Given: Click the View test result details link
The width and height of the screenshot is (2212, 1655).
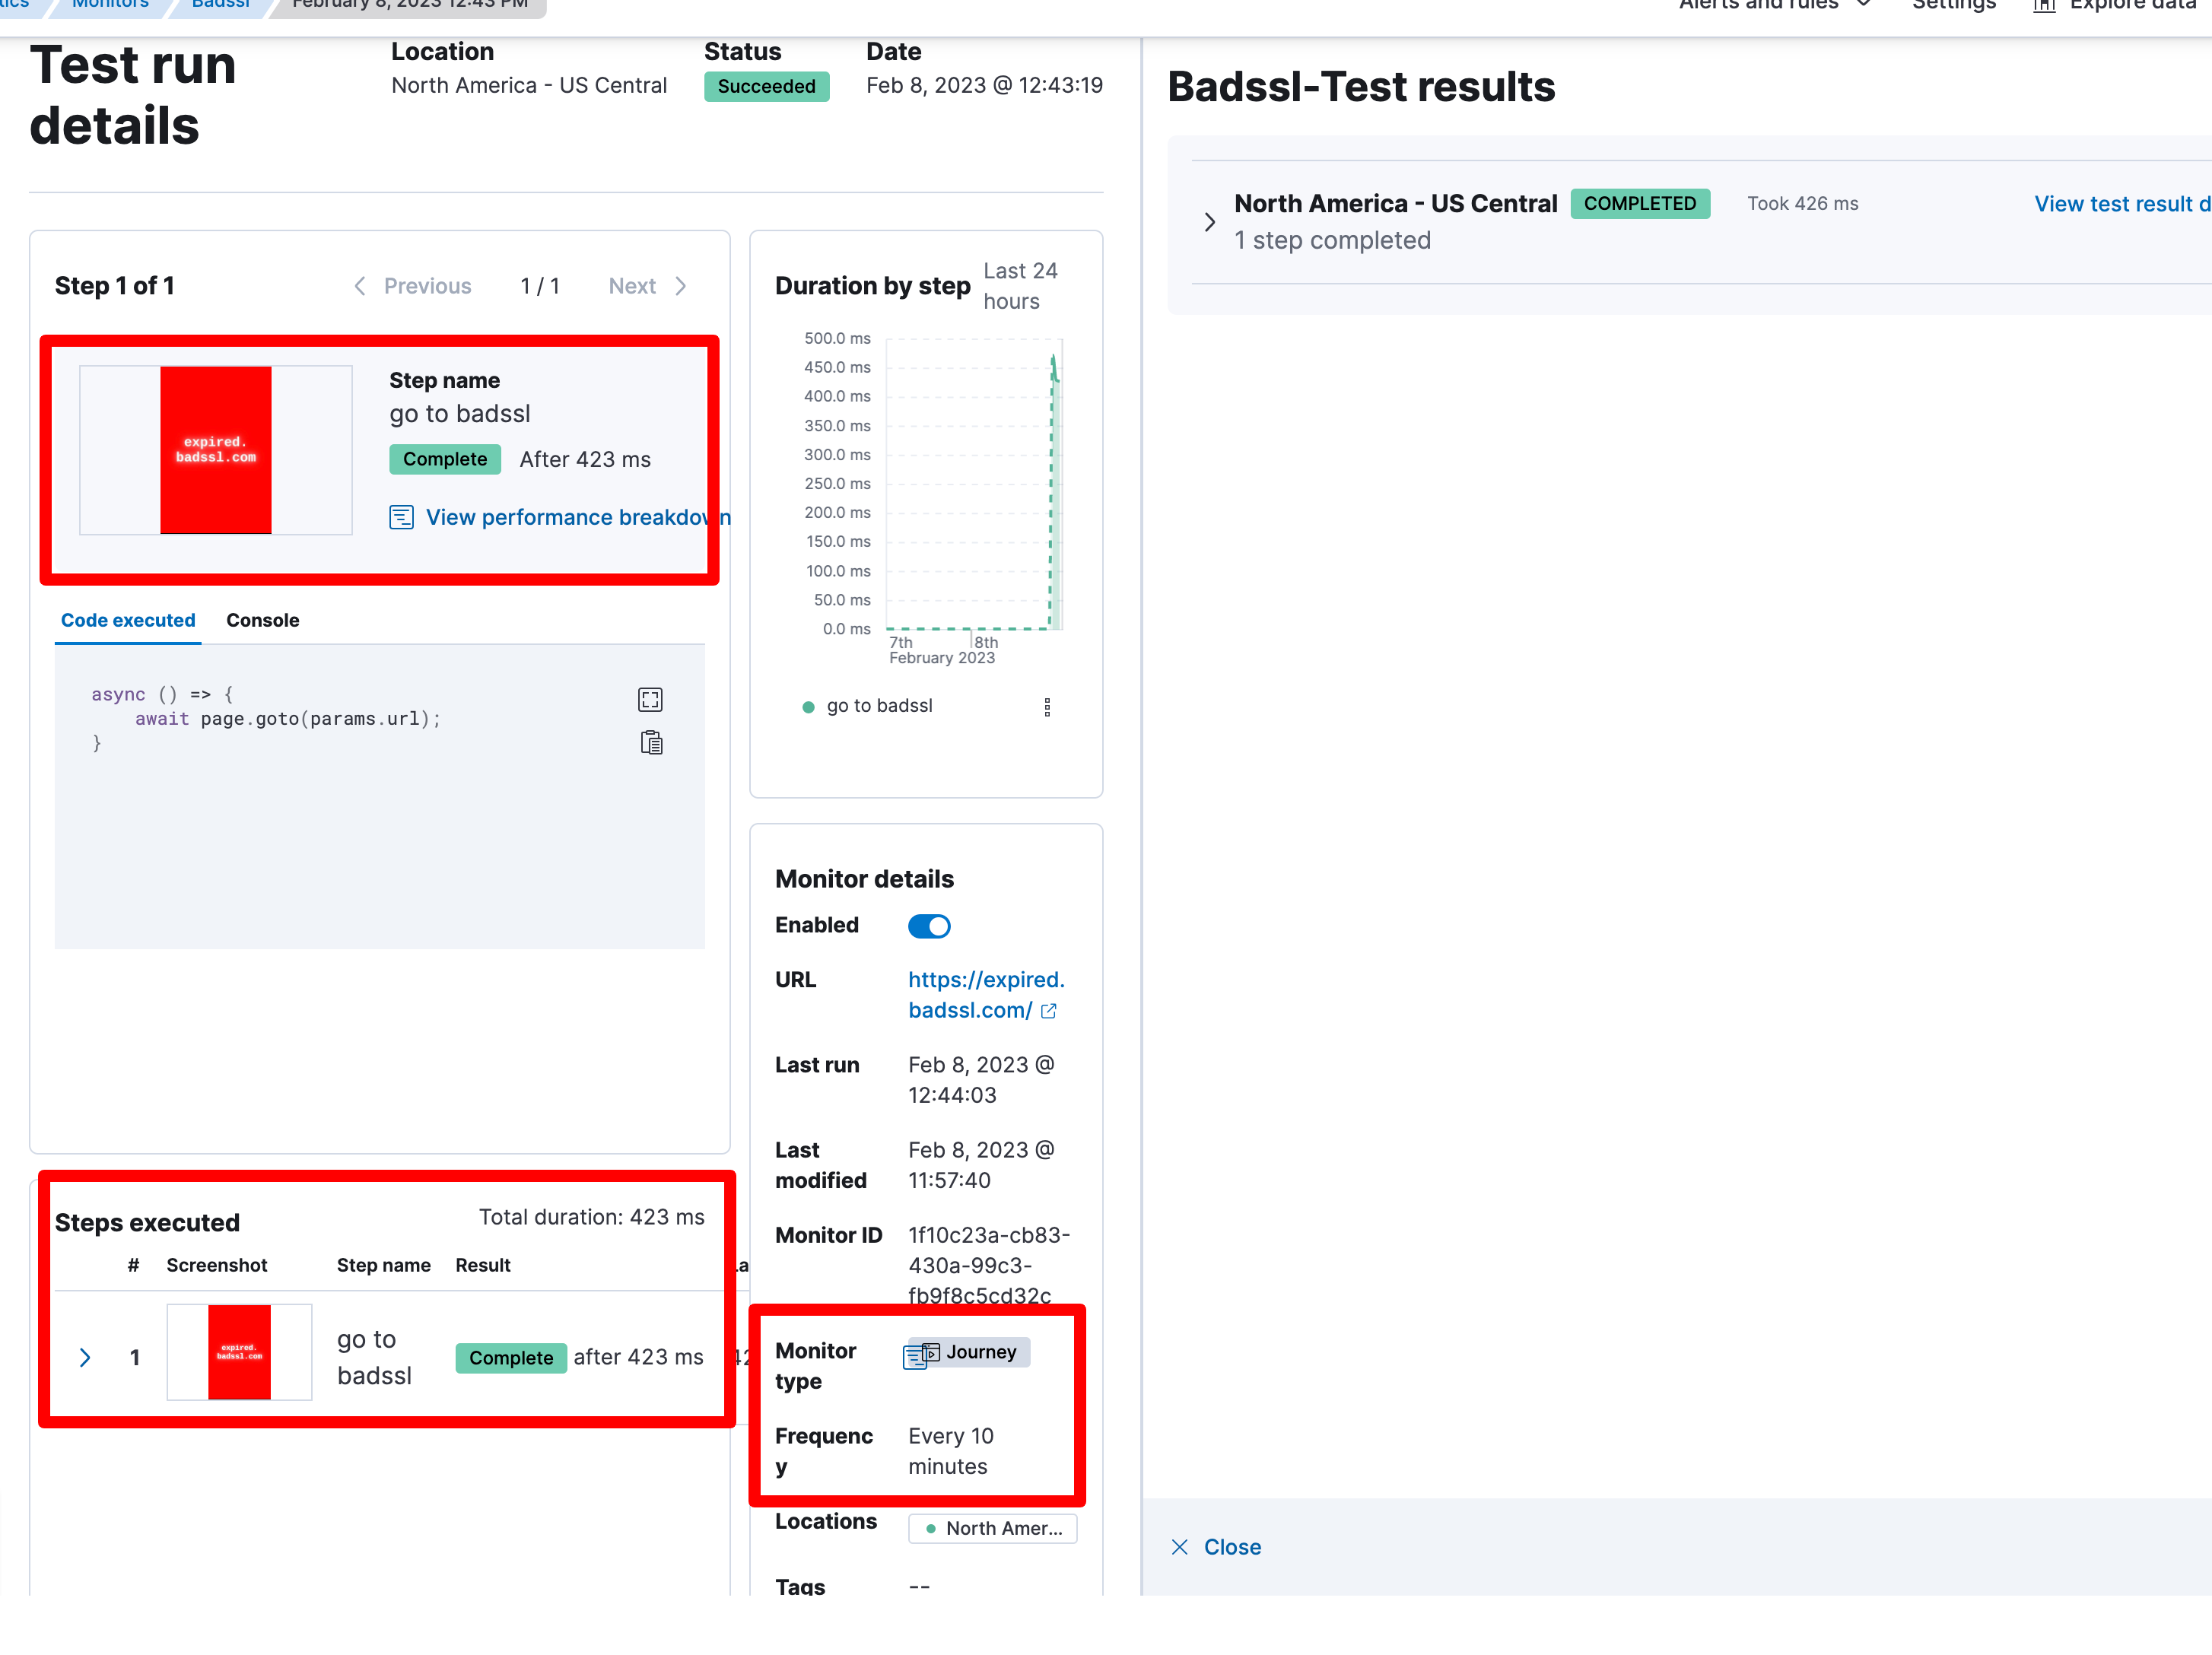Looking at the screenshot, I should pyautogui.click(x=2121, y=203).
